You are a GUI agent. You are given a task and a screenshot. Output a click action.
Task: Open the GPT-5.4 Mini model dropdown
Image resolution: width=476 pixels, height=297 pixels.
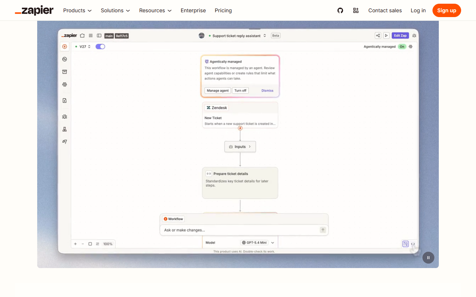(x=258, y=242)
